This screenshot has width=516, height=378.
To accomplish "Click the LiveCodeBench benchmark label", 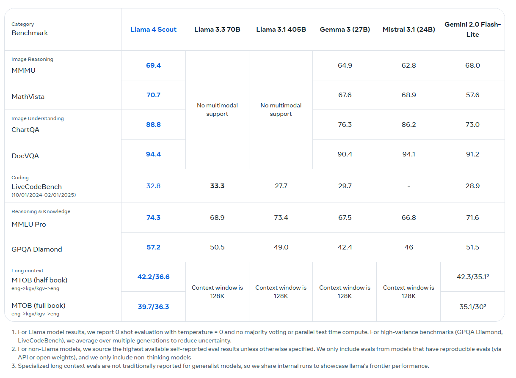I will coord(36,187).
